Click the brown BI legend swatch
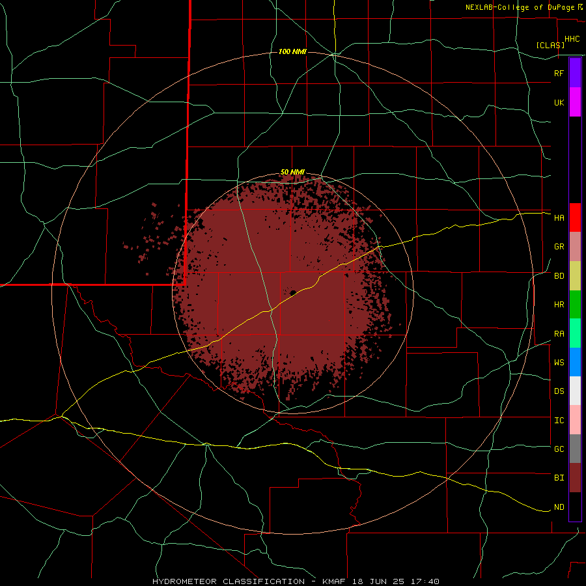 click(575, 478)
